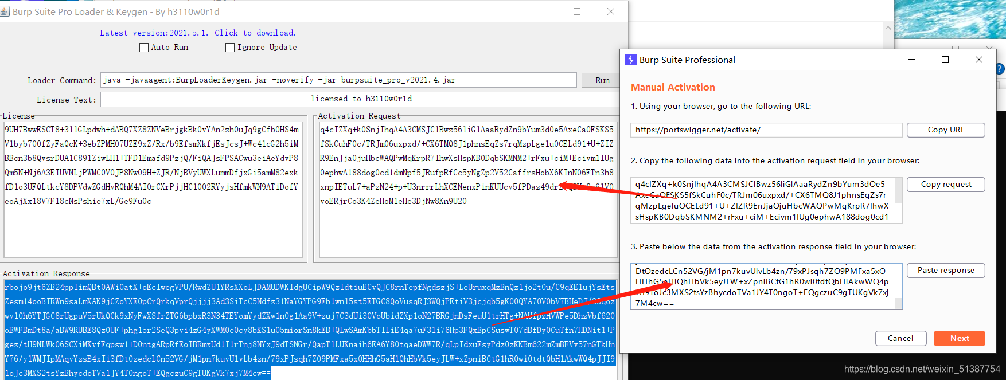The height and width of the screenshot is (380, 1006).
Task: Maximize the Burp Loader & Keygen window
Action: pos(577,11)
